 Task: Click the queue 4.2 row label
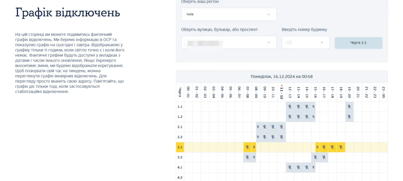[180, 177]
